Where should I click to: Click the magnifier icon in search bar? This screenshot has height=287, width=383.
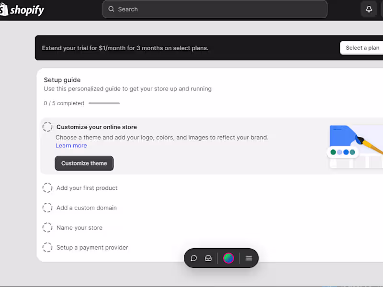coord(112,9)
